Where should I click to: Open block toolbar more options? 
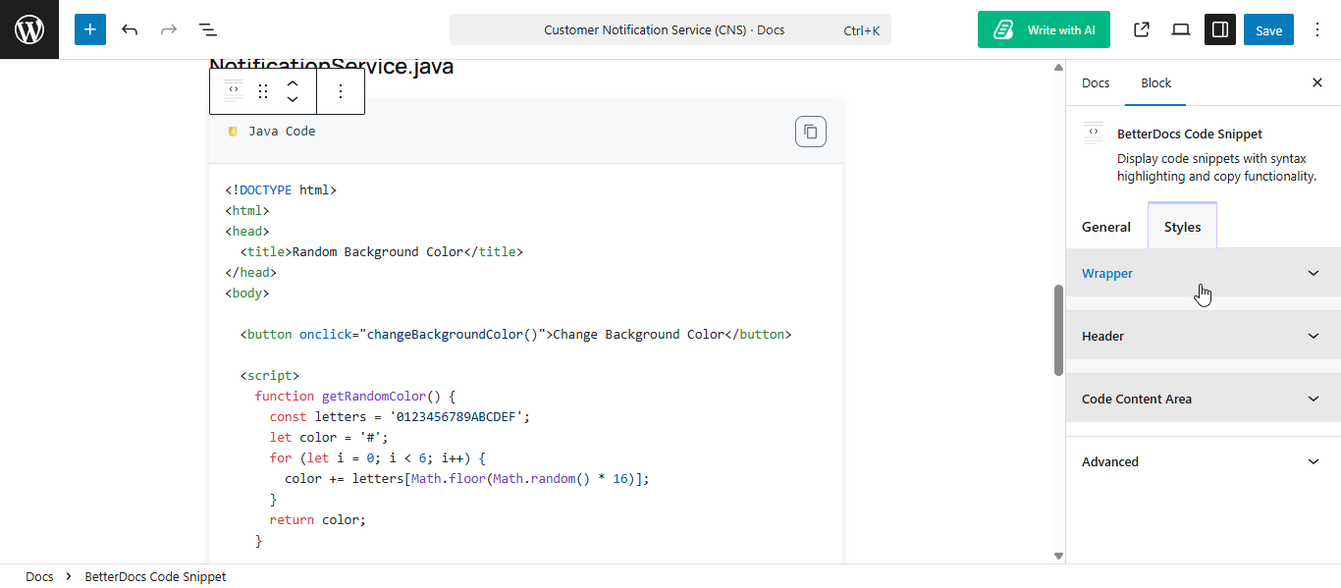341,91
